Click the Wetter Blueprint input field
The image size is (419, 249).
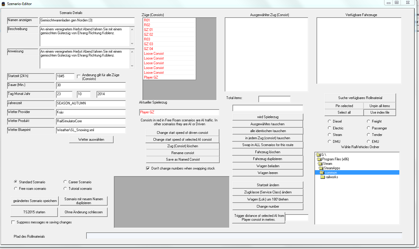pos(91,130)
